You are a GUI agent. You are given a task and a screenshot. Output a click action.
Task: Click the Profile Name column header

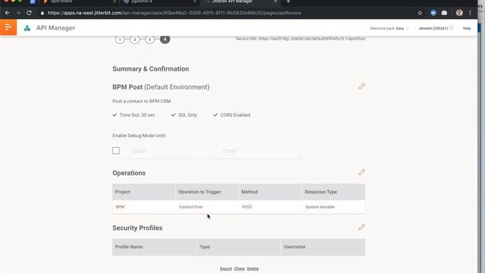pyautogui.click(x=154, y=247)
